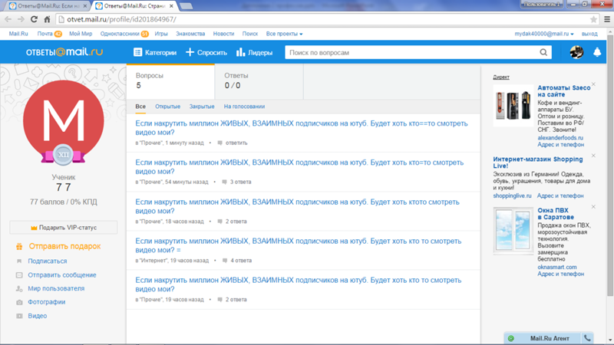Click '3 ответа' under second question

(240, 182)
